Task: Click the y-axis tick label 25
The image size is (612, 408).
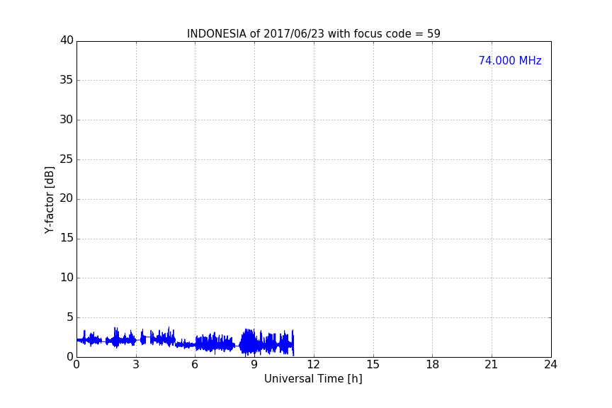Action: point(67,159)
